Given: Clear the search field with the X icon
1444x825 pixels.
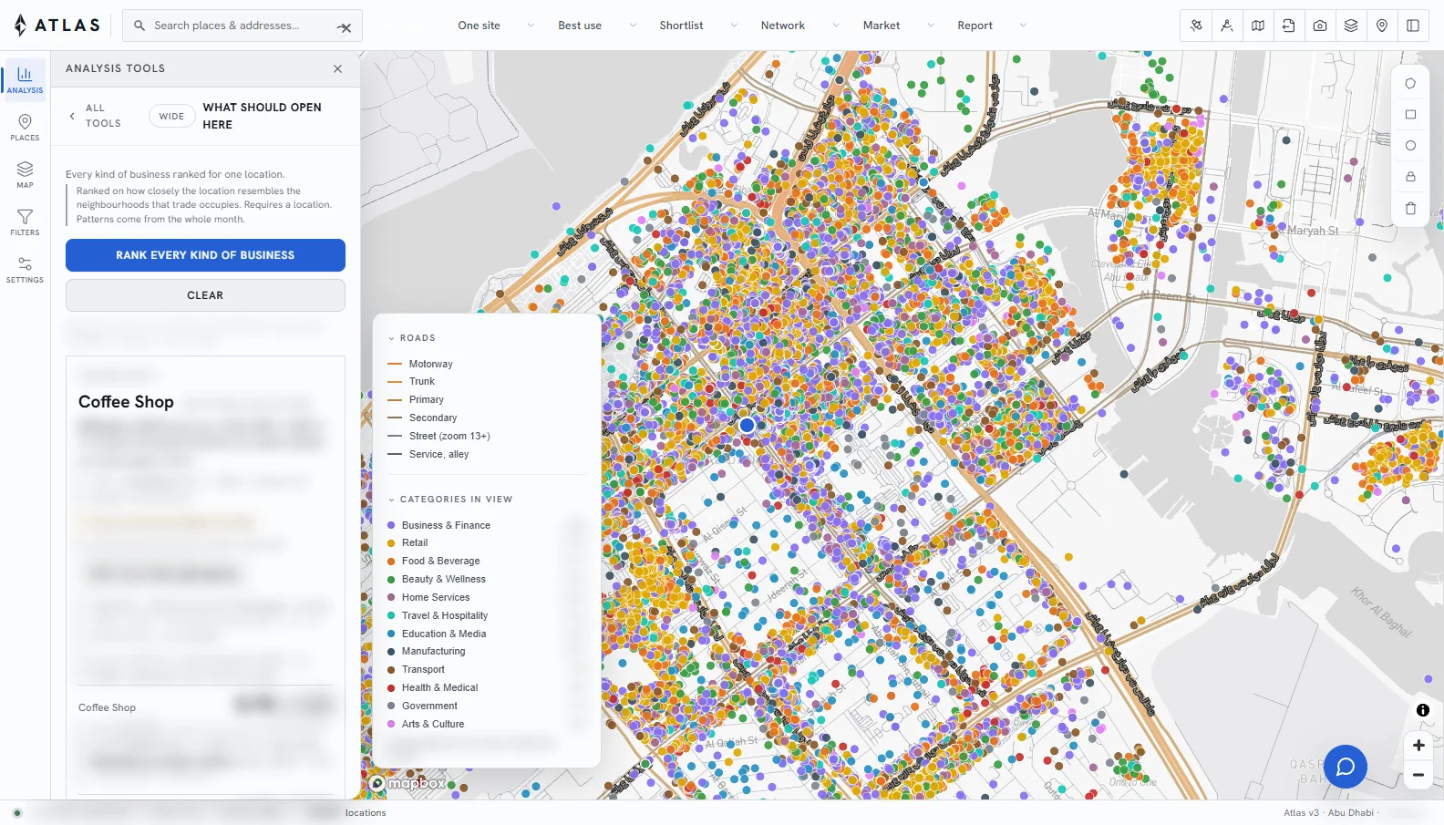Looking at the screenshot, I should [345, 27].
